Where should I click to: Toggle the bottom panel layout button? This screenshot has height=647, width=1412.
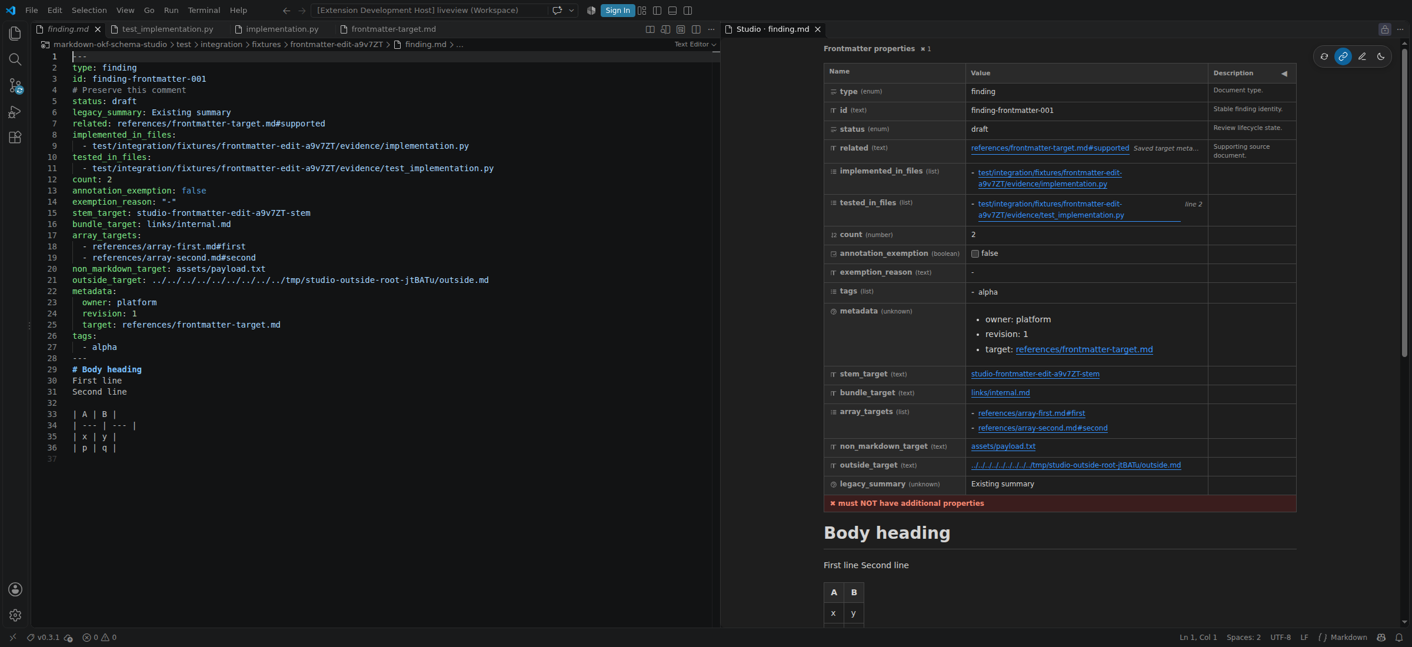click(672, 11)
